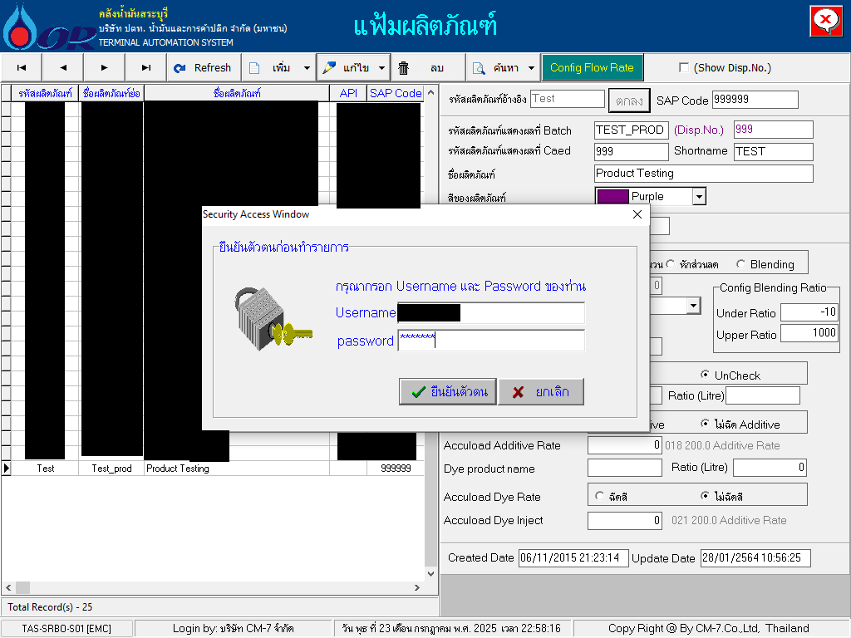This screenshot has height=638, width=851.
Task: Open Config Flow Rate
Action: pos(592,68)
